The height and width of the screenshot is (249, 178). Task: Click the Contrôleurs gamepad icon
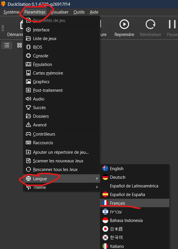coord(28,134)
